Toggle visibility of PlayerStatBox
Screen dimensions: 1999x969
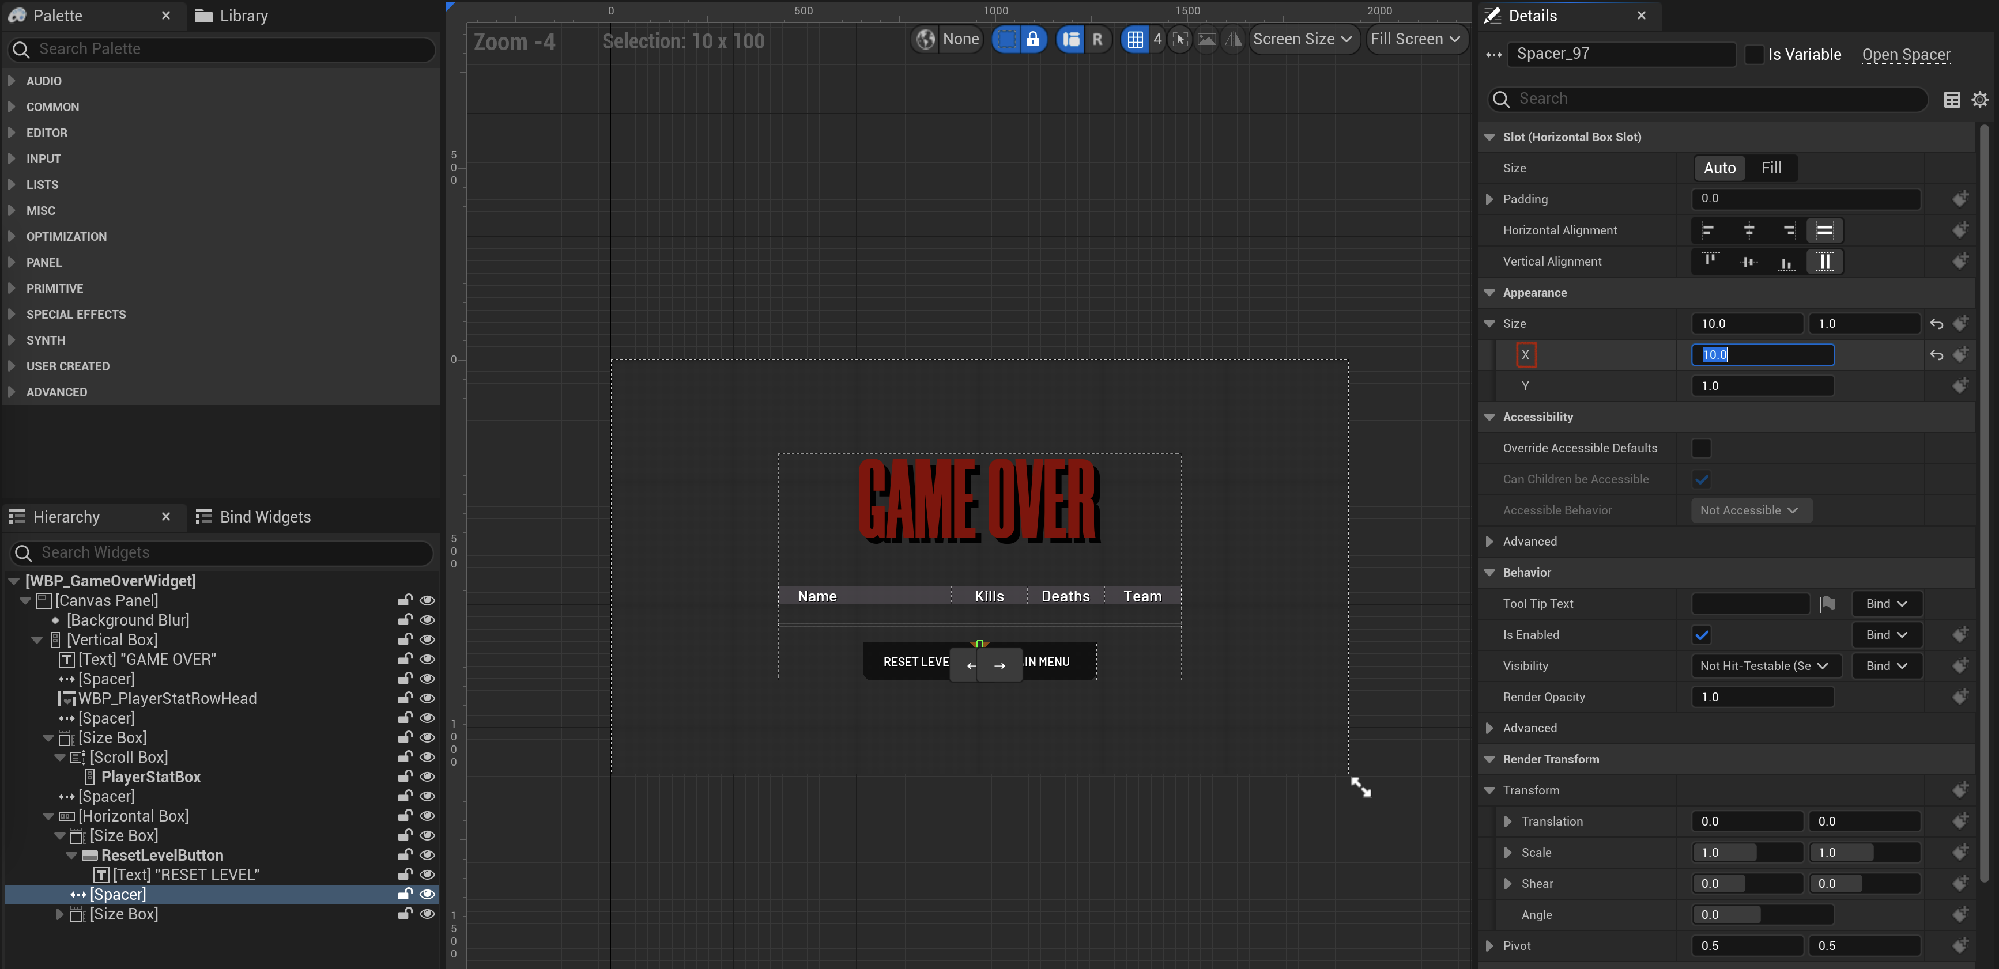427,777
